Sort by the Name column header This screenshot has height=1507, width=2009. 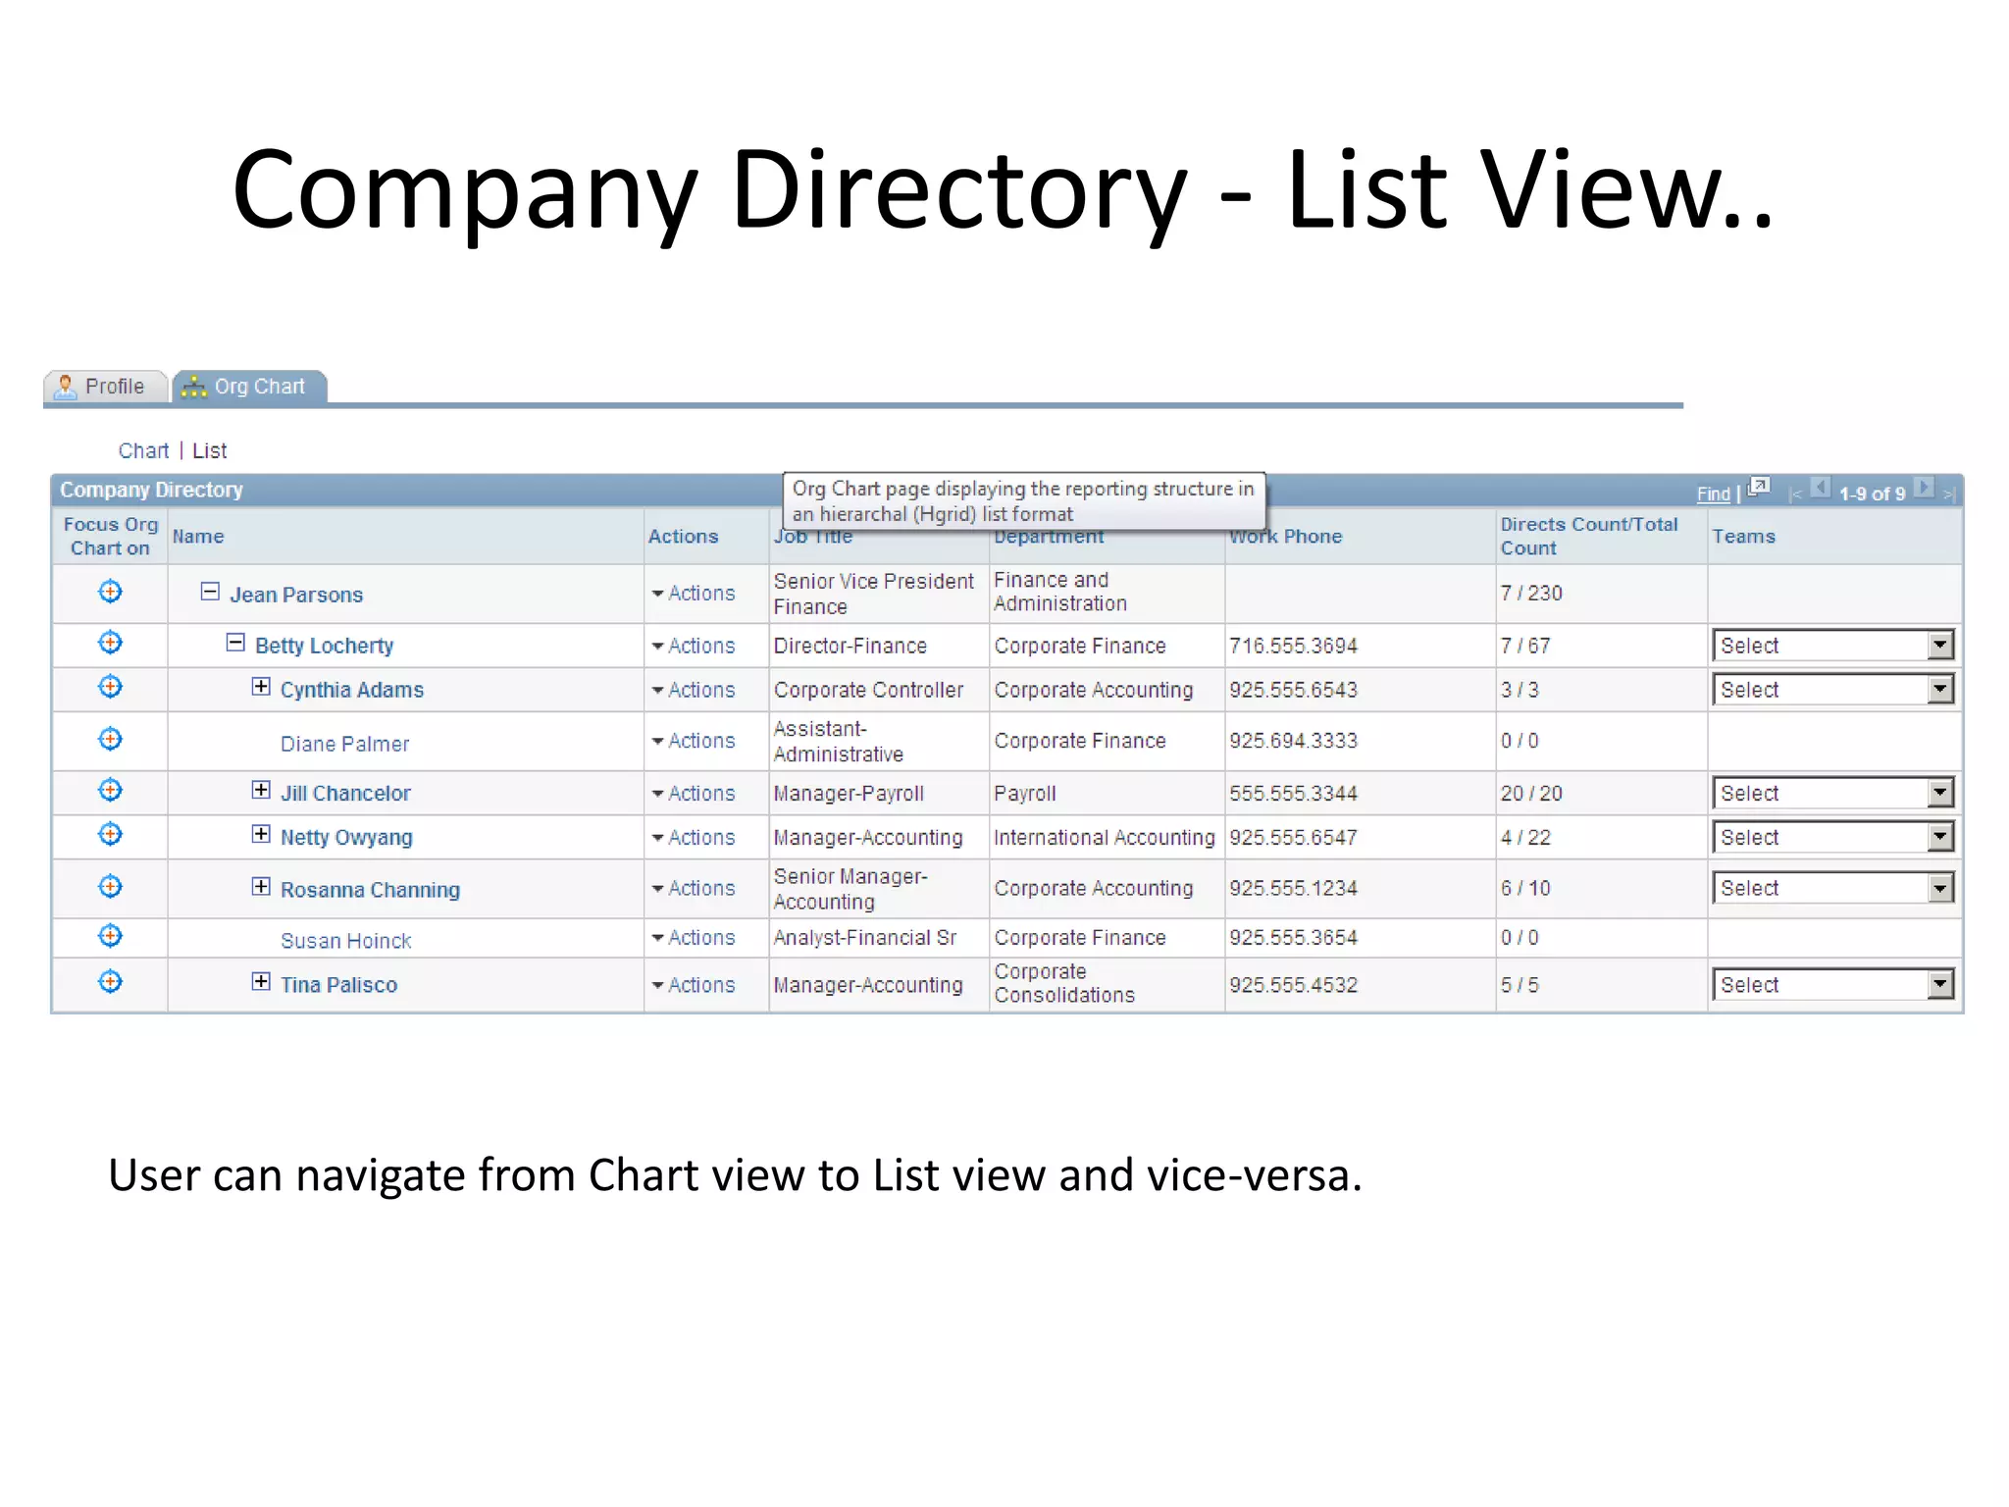tap(198, 537)
